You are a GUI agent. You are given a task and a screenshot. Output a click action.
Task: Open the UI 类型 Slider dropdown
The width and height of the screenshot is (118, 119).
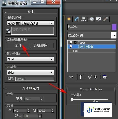tap(31, 73)
